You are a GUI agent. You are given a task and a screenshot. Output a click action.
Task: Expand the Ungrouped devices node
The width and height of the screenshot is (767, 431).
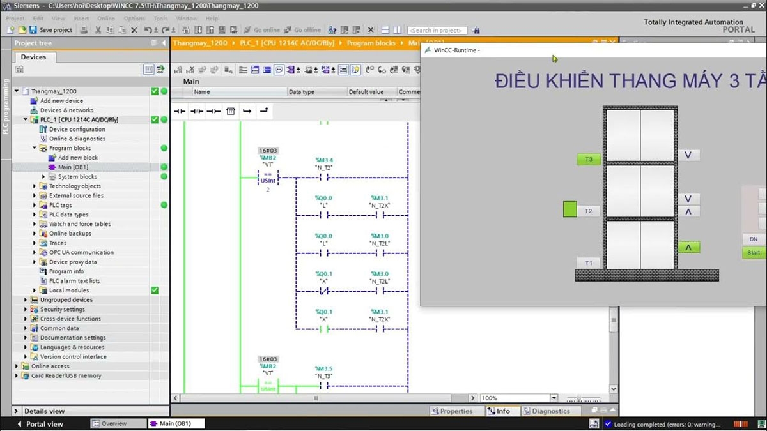coord(26,299)
